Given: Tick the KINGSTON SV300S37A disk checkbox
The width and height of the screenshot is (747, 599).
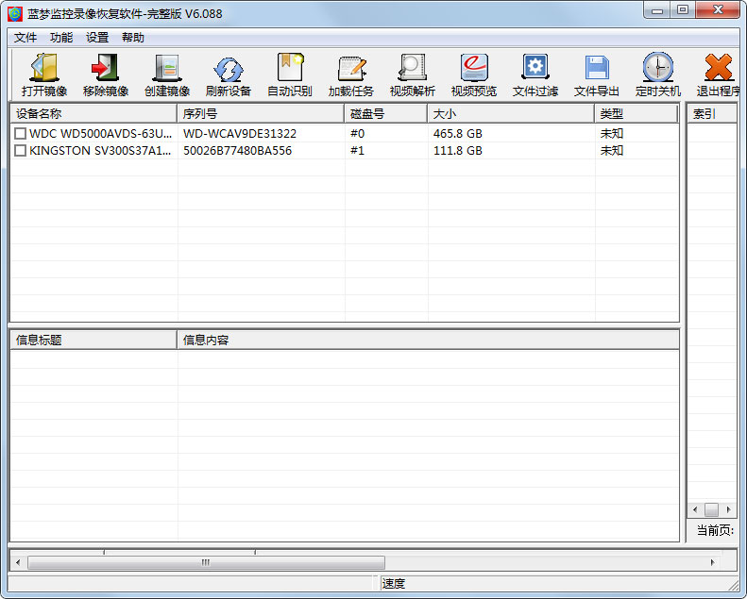Looking at the screenshot, I should (x=20, y=151).
